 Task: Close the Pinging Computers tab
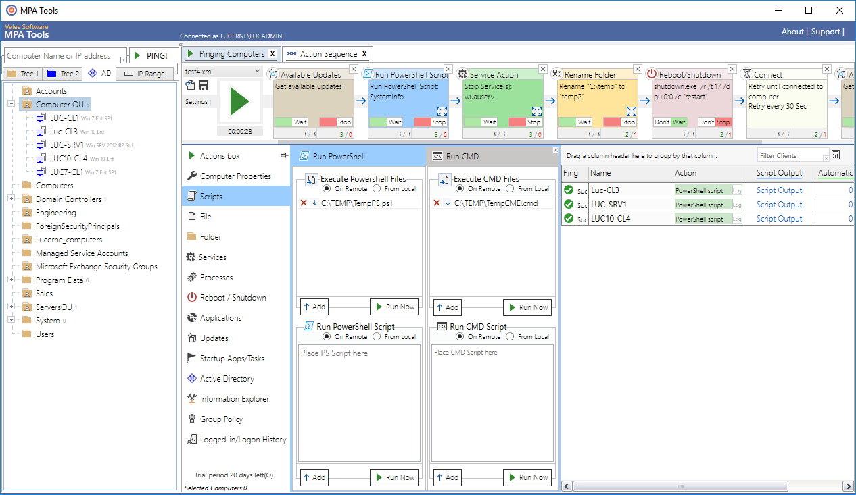click(x=272, y=54)
